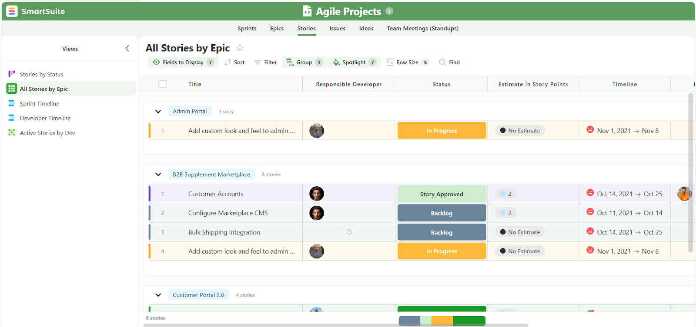Change the Row Size setting
This screenshot has height=327, width=696.
point(407,62)
